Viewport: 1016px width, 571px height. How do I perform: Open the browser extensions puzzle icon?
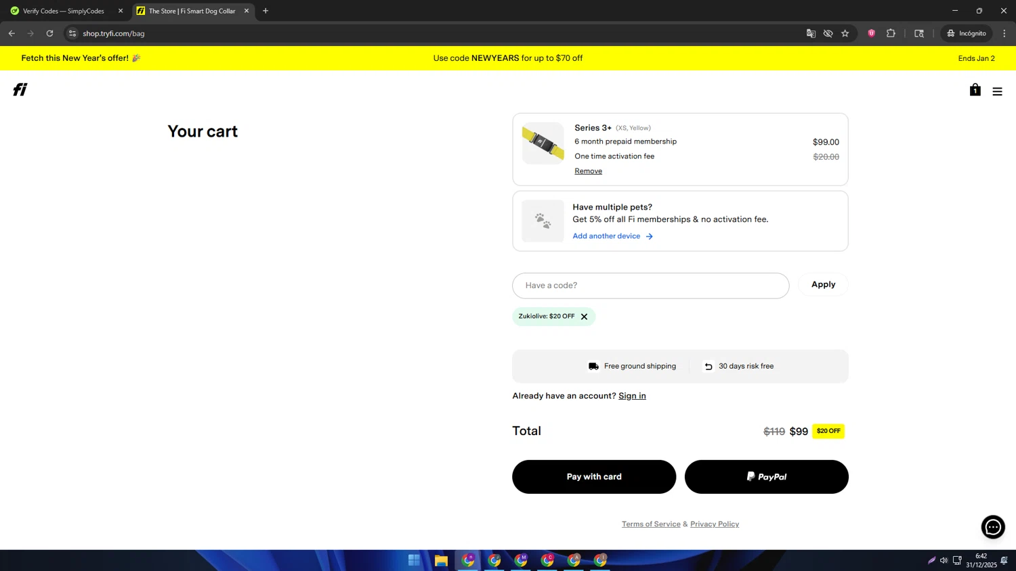tap(891, 33)
